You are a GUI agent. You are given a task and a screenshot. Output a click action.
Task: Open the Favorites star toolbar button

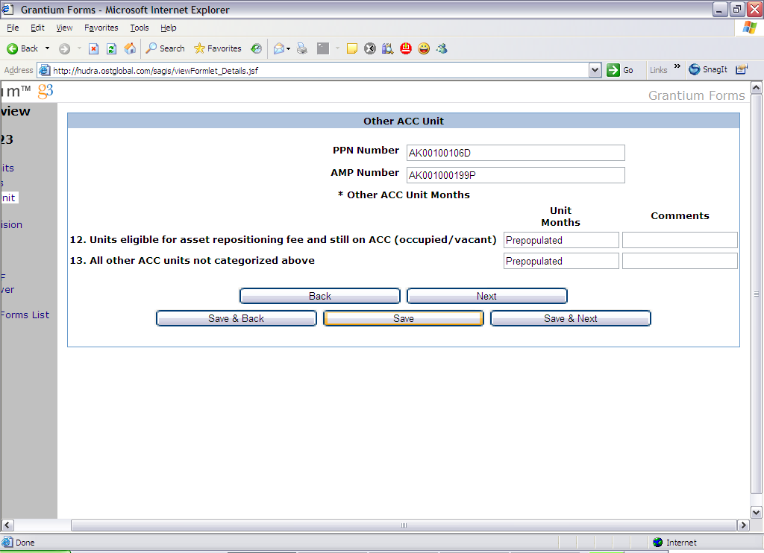(217, 48)
